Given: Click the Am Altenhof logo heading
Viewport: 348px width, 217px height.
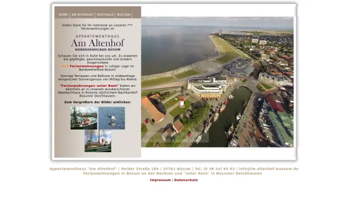Looking at the screenshot, I should pyautogui.click(x=97, y=43).
